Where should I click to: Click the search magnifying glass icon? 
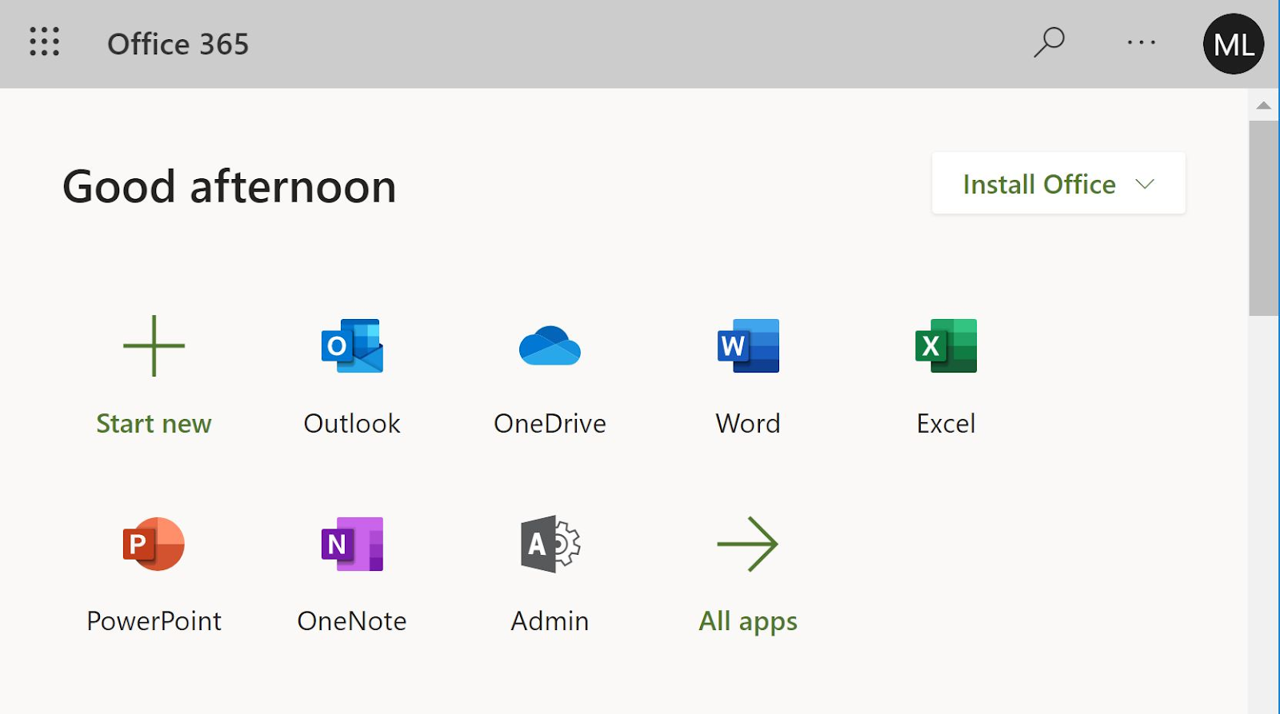point(1049,42)
